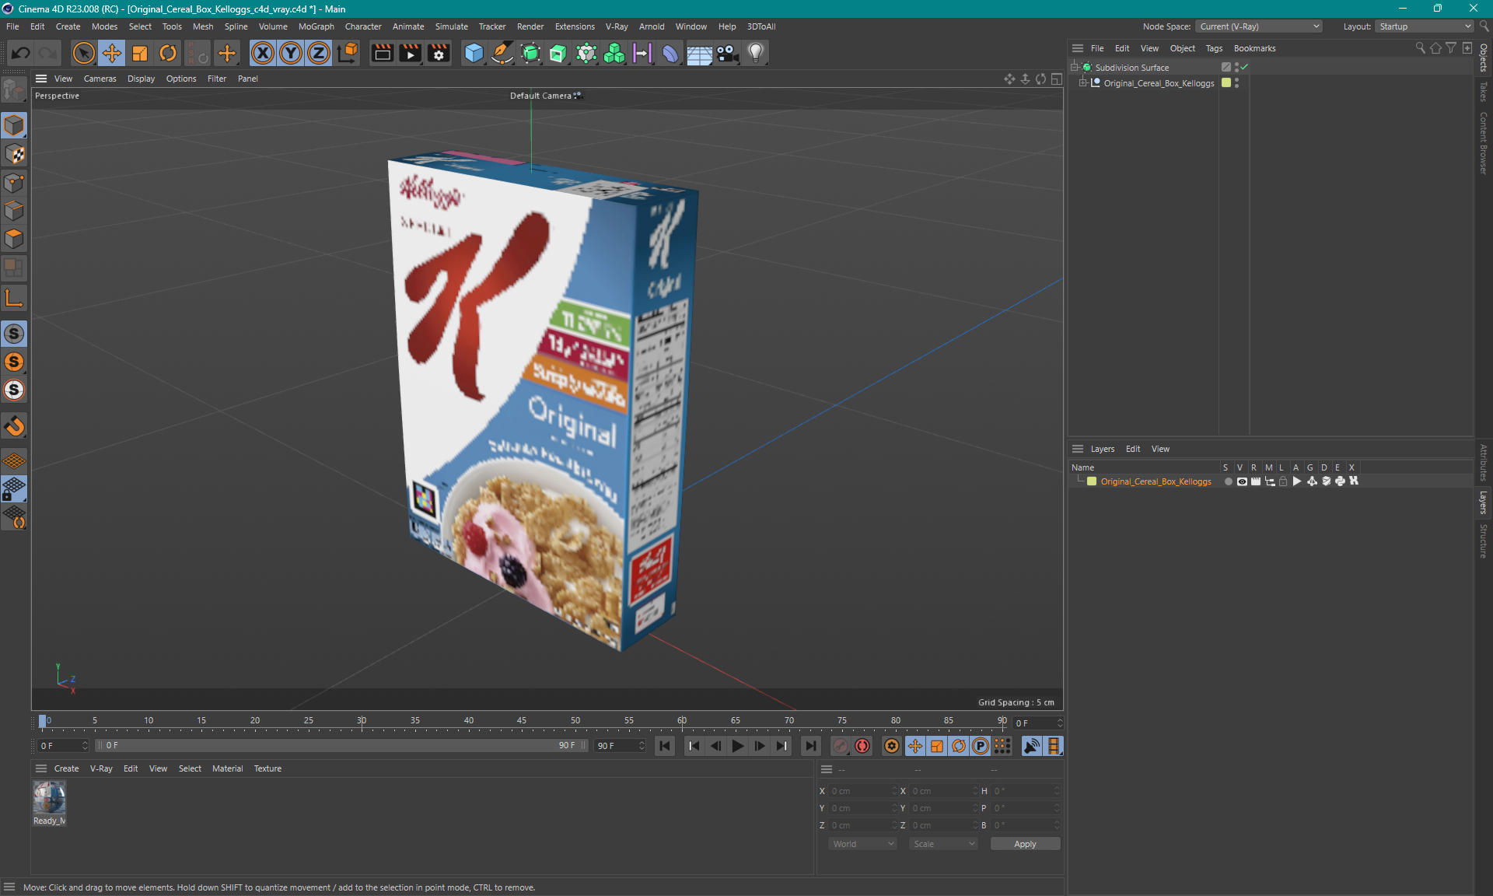Open the Scale mode dropdown
This screenshot has width=1493, height=896.
click(x=943, y=844)
